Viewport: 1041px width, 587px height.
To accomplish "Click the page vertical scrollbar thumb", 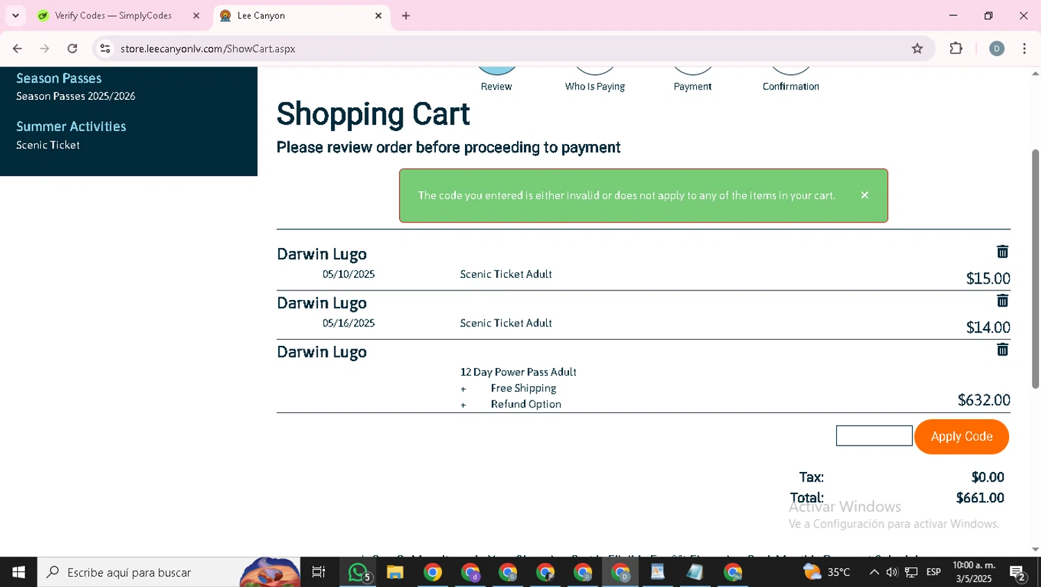I will coord(1035,269).
